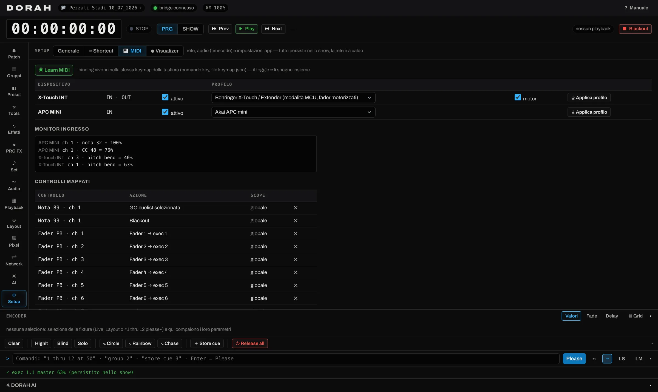
Task: Toggle the STOP status indicator
Action: [139, 29]
